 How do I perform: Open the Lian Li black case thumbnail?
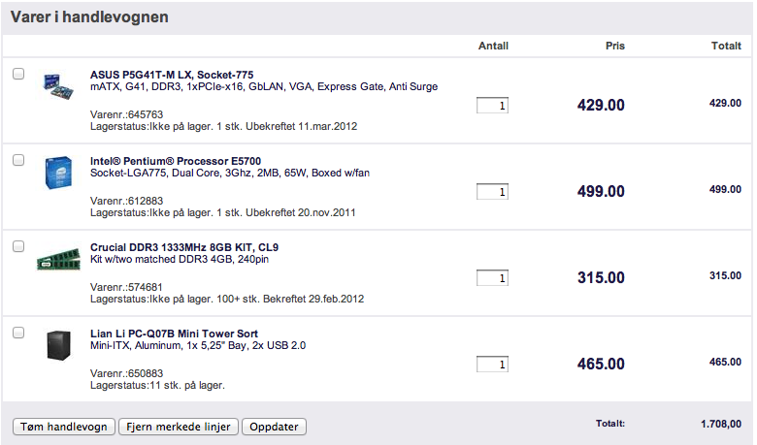(x=58, y=345)
